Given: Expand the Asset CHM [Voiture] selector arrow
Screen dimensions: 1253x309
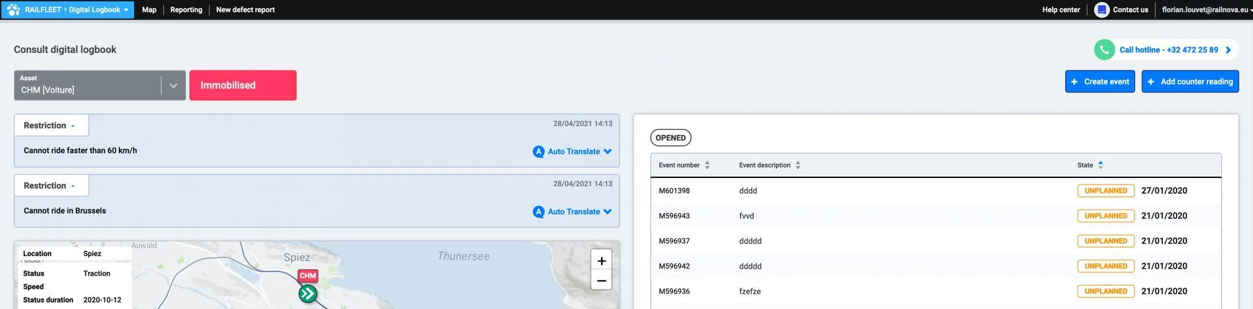Looking at the screenshot, I should [x=174, y=85].
